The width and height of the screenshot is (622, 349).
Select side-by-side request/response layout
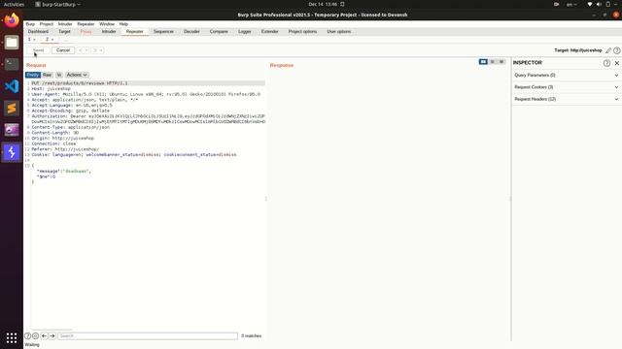(483, 62)
